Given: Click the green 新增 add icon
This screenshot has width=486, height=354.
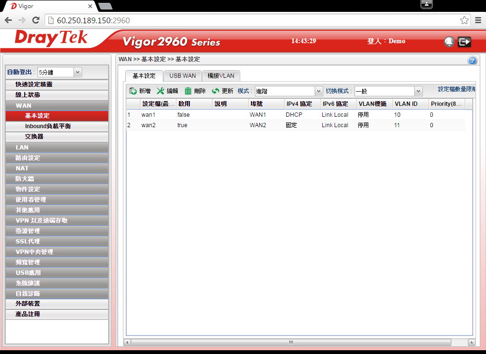Looking at the screenshot, I should [133, 91].
